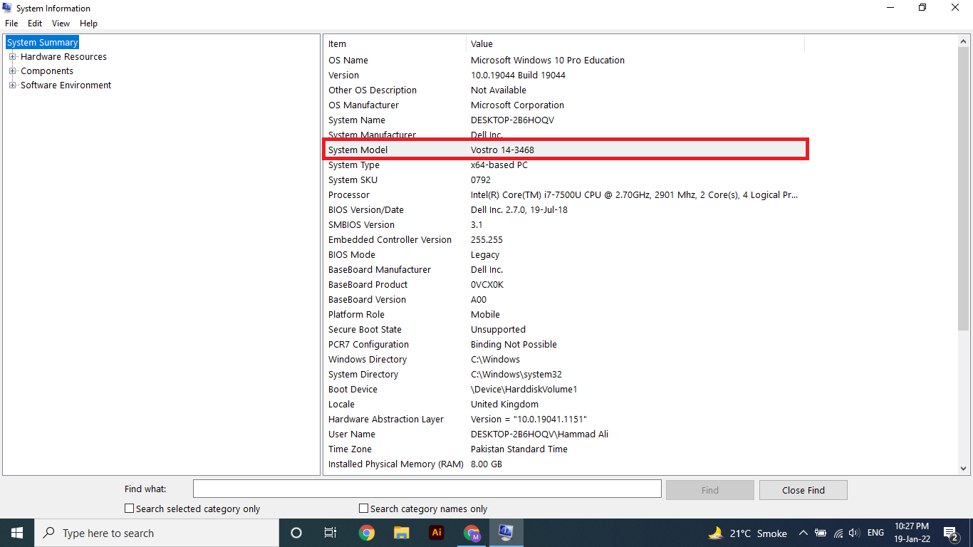Image resolution: width=973 pixels, height=547 pixels.
Task: Expand the Hardware Resources tree node
Action: point(12,57)
